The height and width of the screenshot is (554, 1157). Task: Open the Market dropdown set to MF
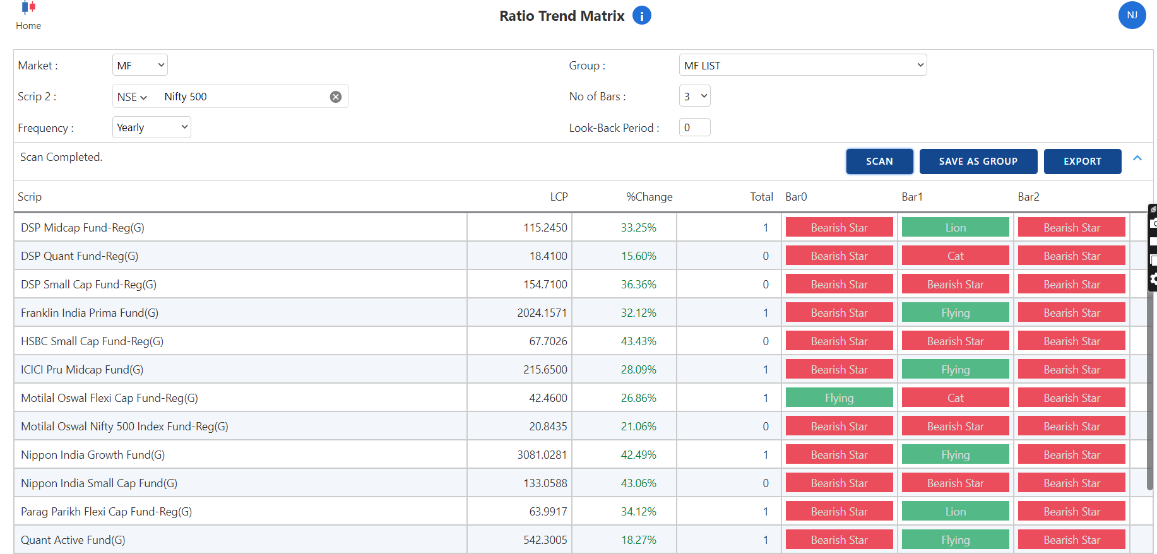140,65
